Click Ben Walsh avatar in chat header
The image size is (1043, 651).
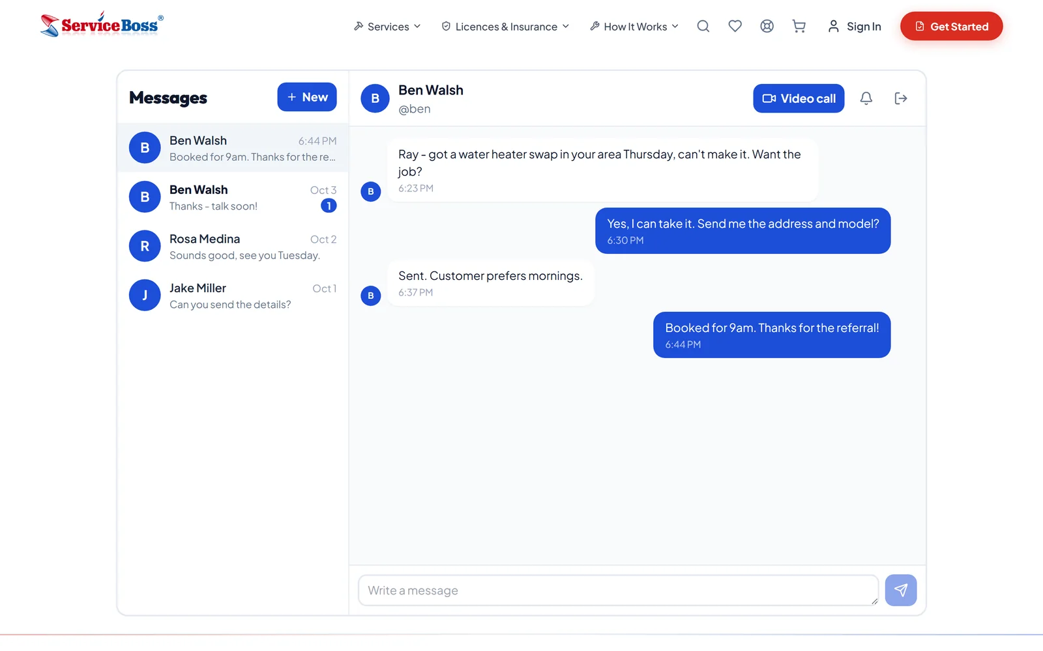coord(375,98)
